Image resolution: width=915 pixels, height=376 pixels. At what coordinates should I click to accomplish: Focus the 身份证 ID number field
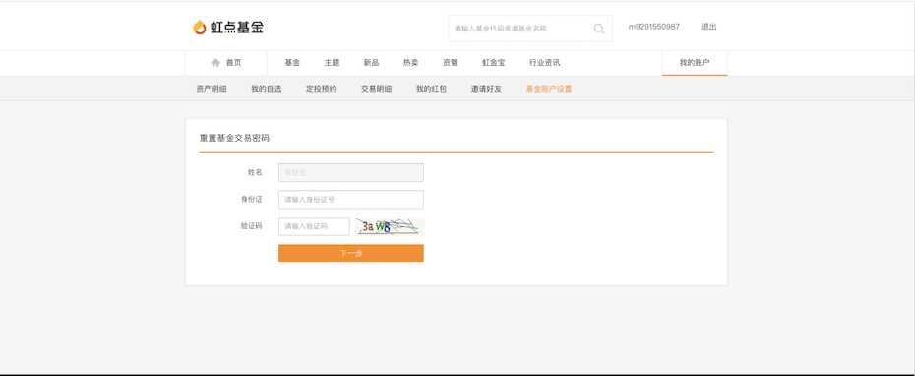pyautogui.click(x=350, y=200)
